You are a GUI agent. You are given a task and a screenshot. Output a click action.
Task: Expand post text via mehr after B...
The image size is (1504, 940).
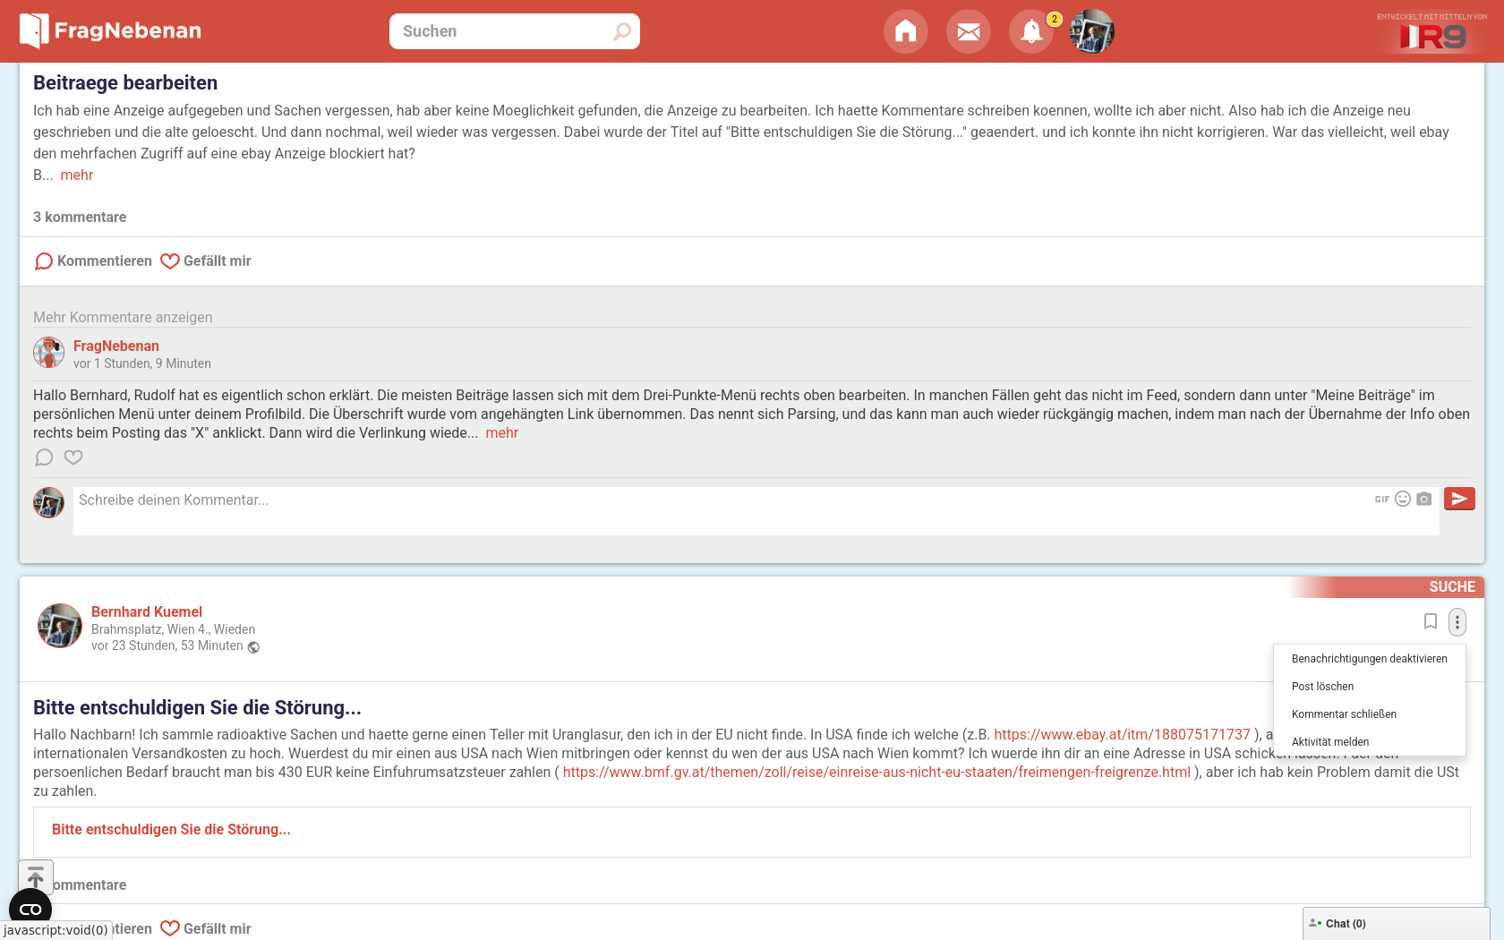(77, 175)
